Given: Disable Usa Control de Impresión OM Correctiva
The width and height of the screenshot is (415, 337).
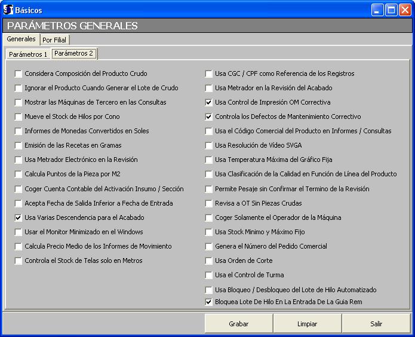Looking at the screenshot, I should coord(209,103).
